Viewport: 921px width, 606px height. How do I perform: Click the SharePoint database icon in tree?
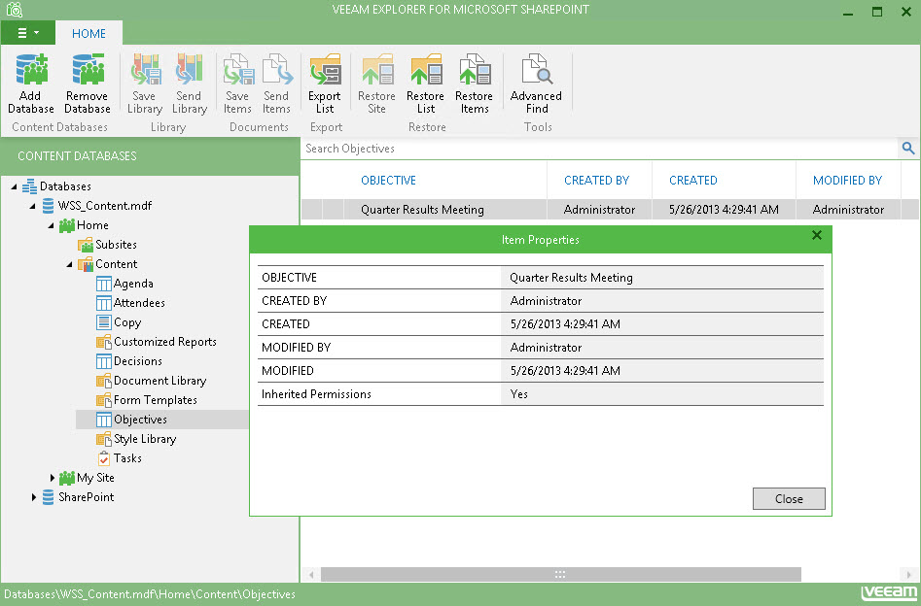pos(49,497)
